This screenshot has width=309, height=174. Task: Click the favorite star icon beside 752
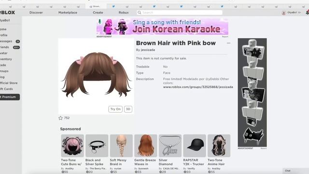tap(60, 118)
